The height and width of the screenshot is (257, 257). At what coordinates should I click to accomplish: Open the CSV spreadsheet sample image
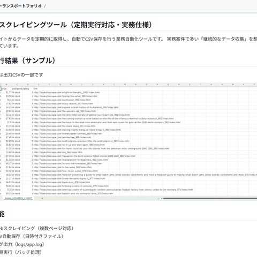128,141
